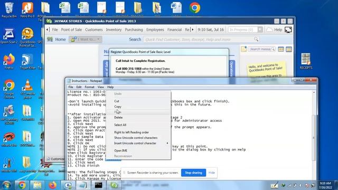Open the In Progress (0) dropdown
The width and height of the screenshot is (338, 190).
tap(245, 30)
